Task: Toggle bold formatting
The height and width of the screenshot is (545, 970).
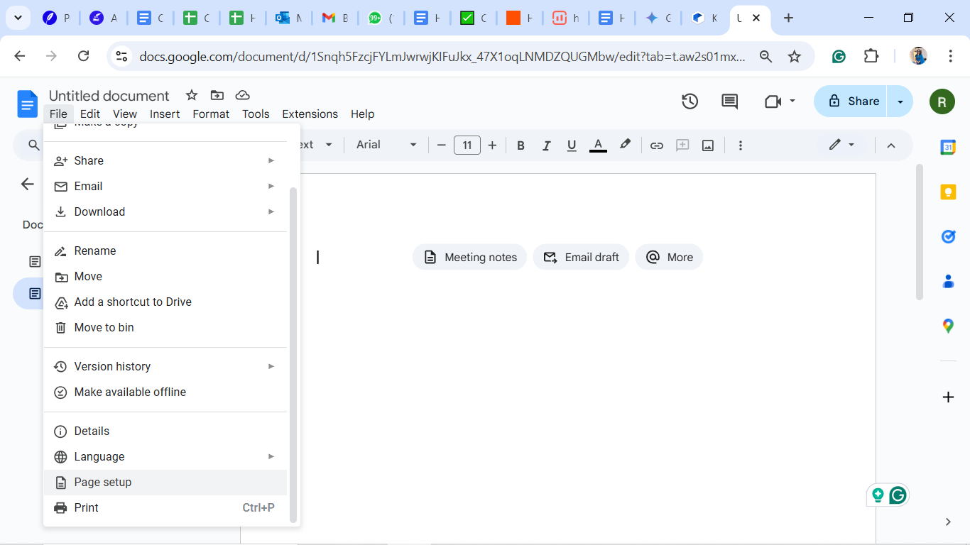Action: (521, 145)
